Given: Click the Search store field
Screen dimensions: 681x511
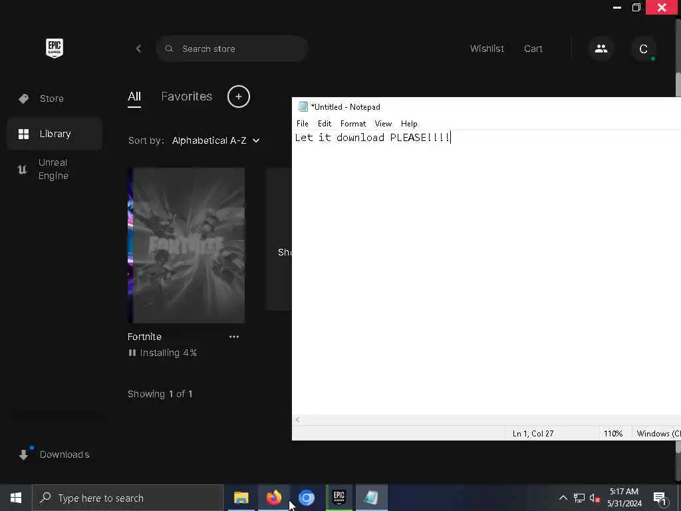Looking at the screenshot, I should 232,49.
